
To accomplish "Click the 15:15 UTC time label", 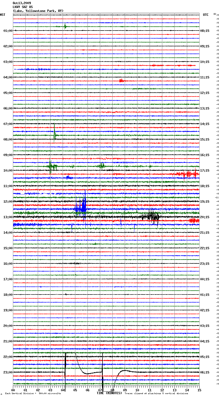I will pyautogui.click(x=205, y=139).
